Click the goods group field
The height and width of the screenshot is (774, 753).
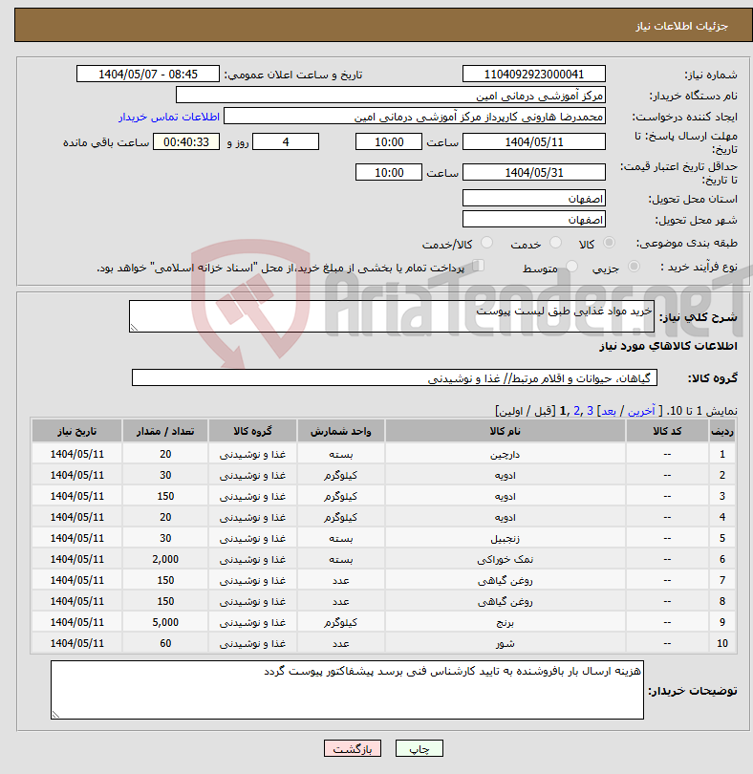(x=395, y=378)
